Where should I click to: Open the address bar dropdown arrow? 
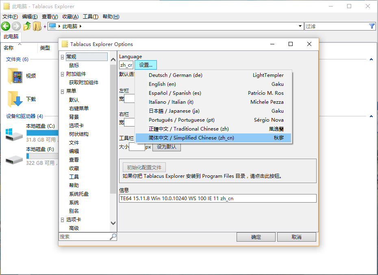pos(300,26)
